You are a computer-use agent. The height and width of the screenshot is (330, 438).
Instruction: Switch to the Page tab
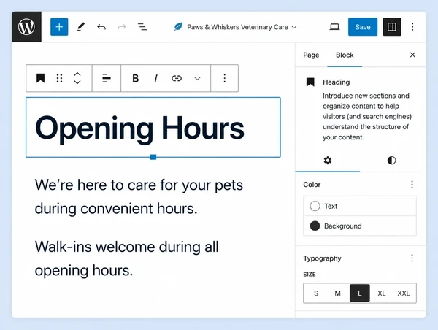click(x=311, y=55)
